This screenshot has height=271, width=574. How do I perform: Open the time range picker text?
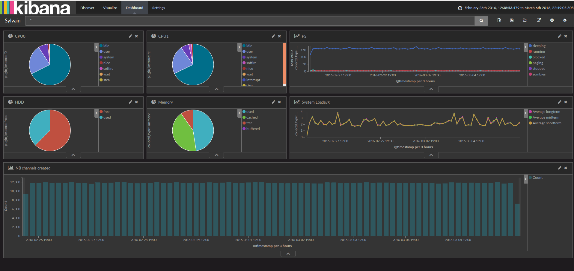pos(519,8)
